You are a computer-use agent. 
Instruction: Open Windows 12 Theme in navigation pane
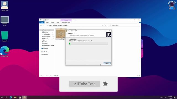49,45
